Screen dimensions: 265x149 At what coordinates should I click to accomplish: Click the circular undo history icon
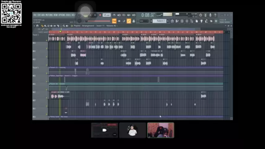click(200, 15)
